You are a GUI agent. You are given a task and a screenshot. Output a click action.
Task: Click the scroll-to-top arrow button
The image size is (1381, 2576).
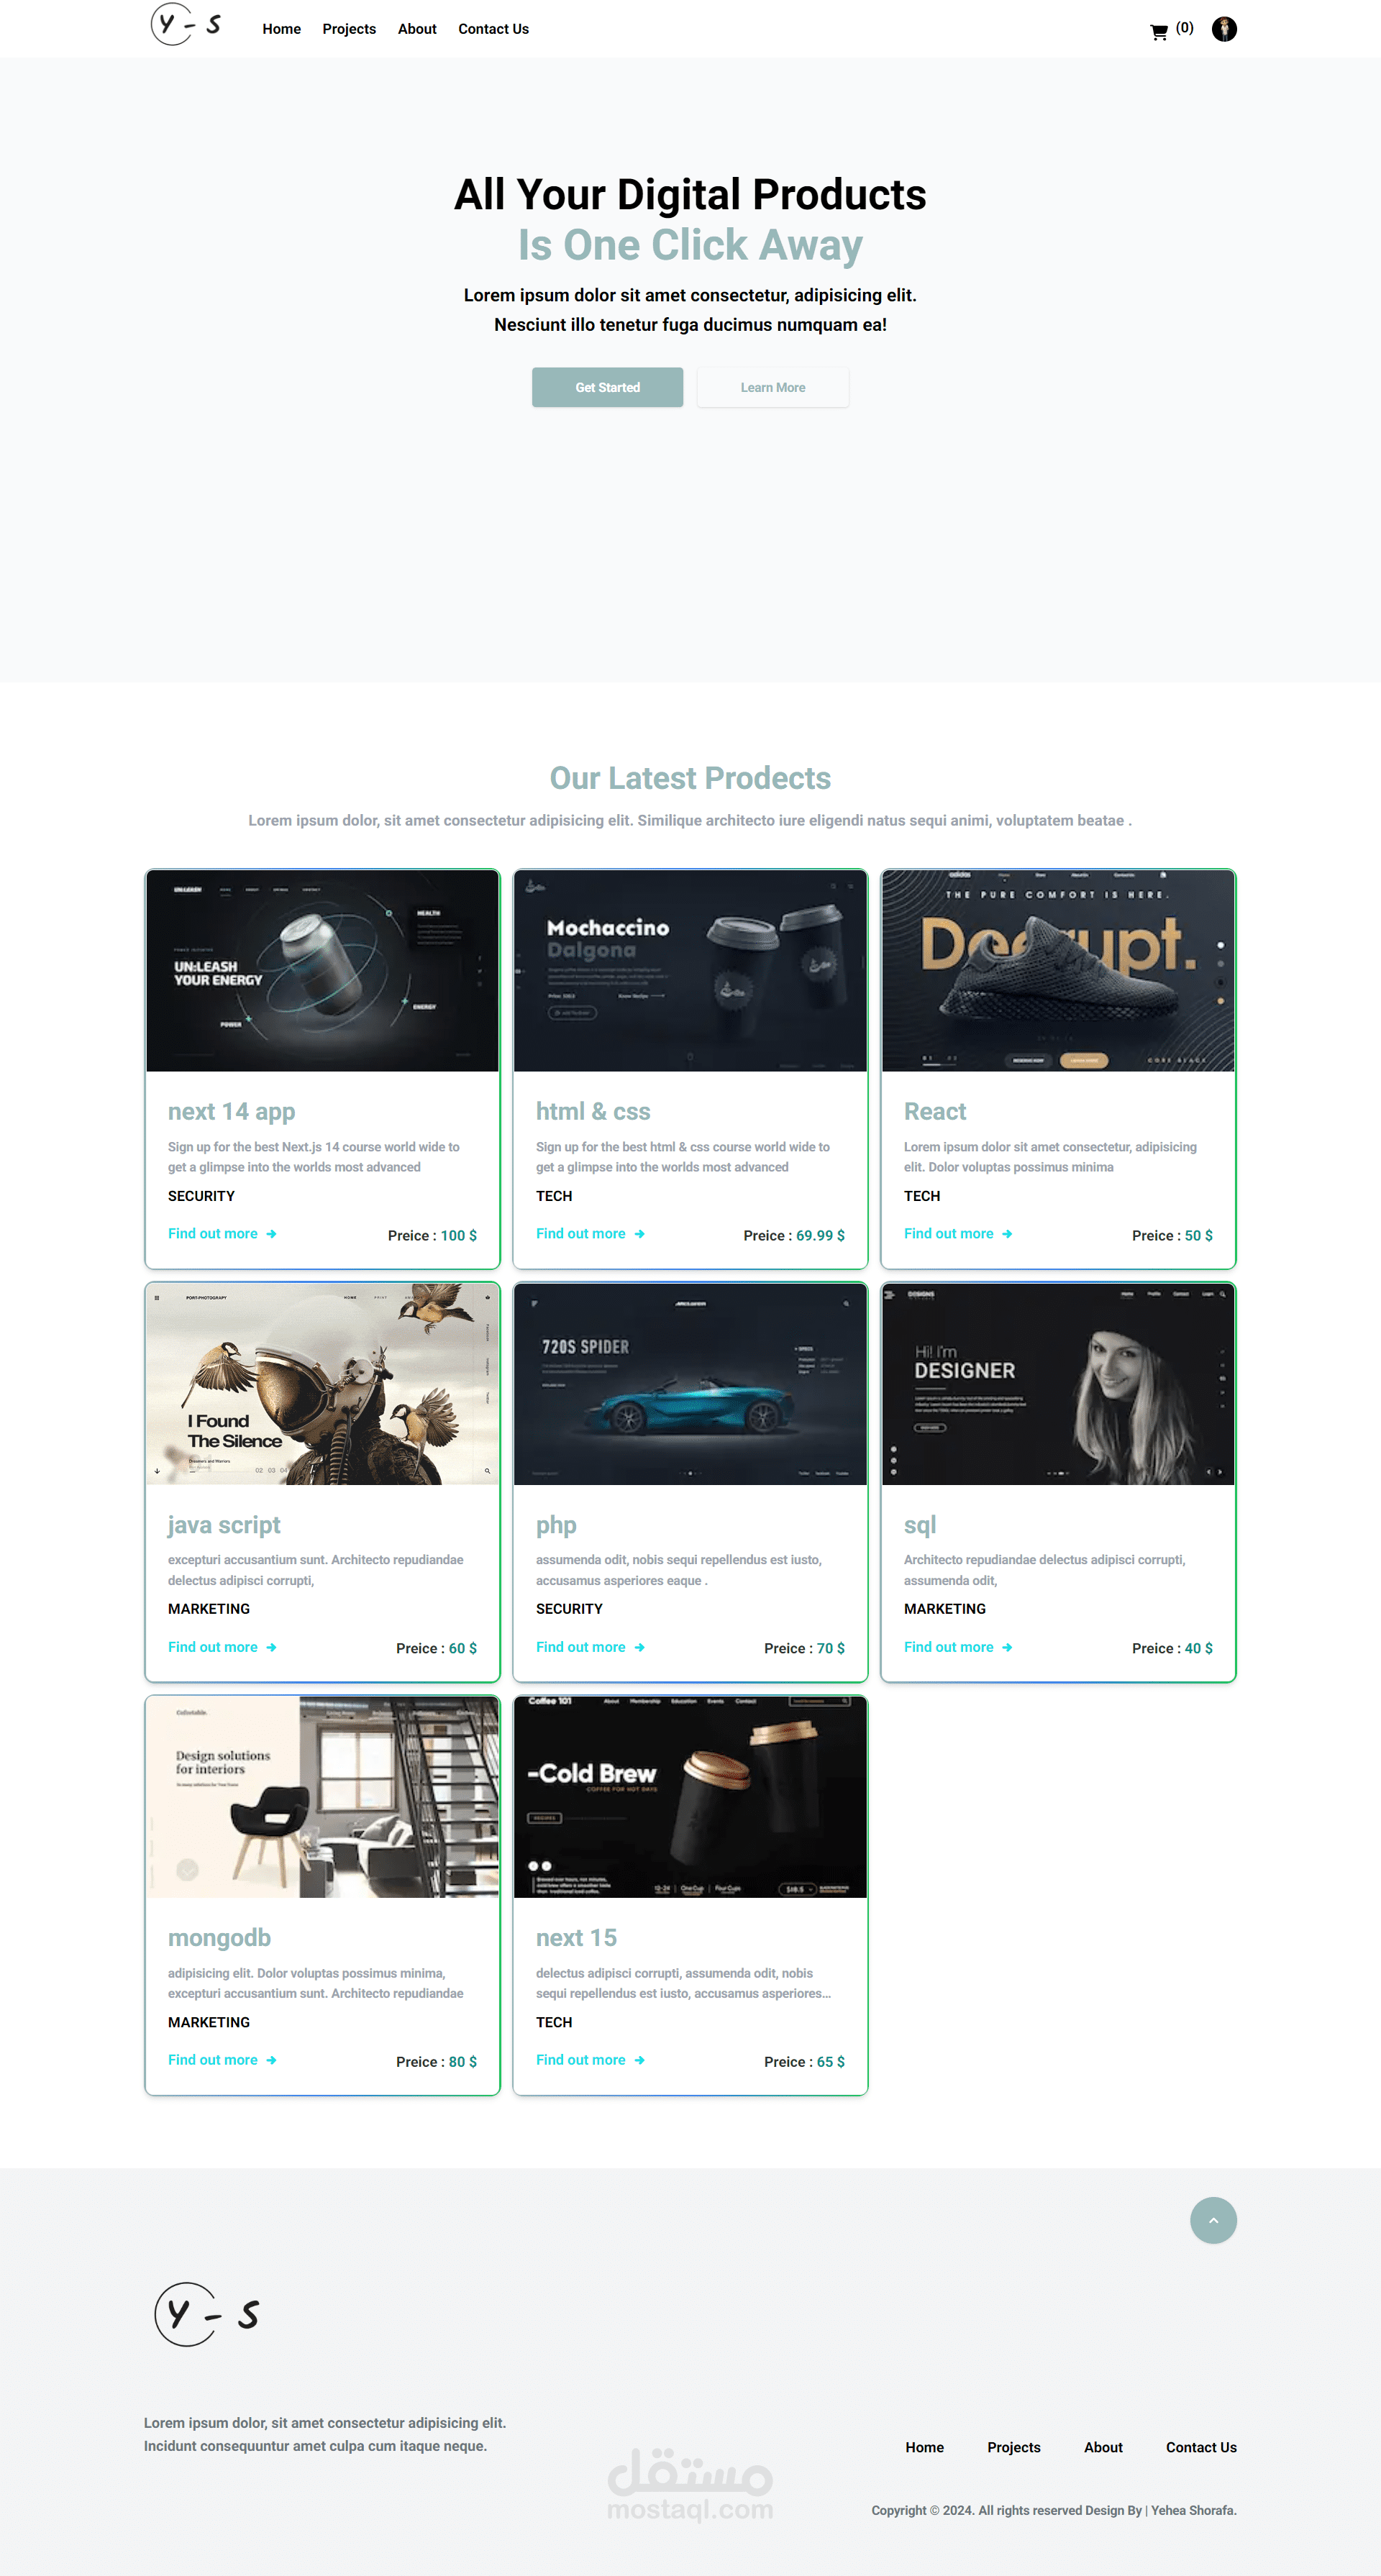(x=1213, y=2221)
